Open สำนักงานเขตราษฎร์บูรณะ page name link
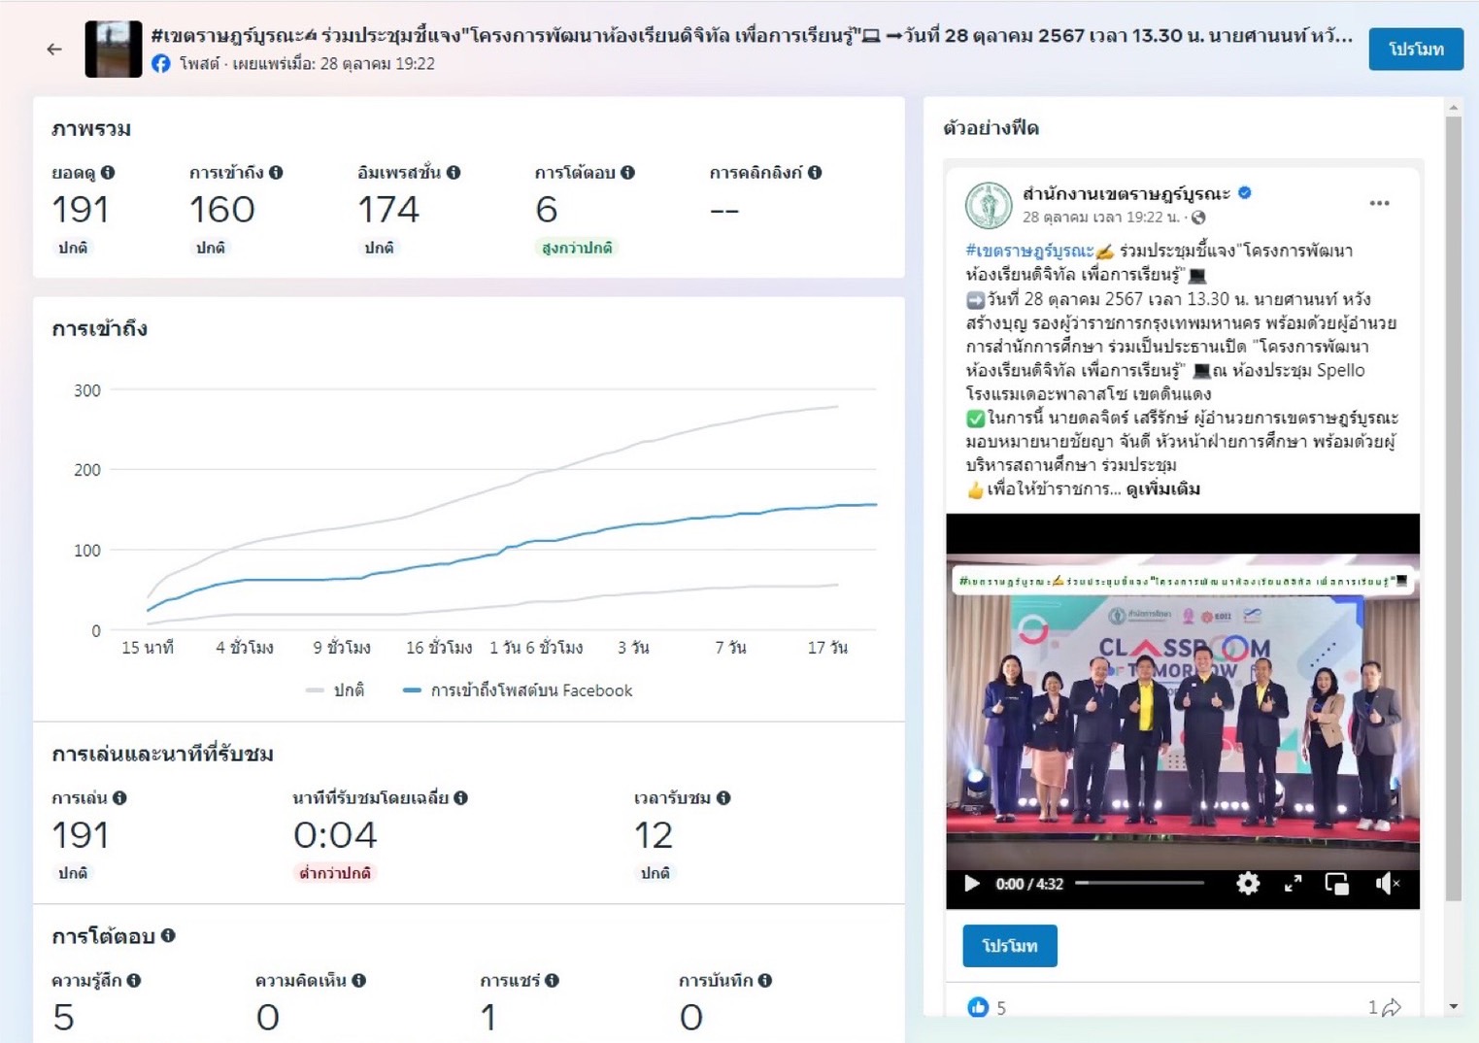 pyautogui.click(x=1126, y=192)
